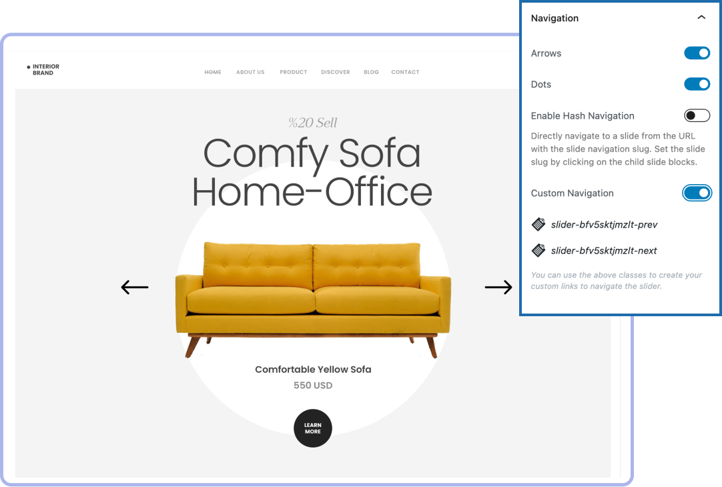Open the Home menu item
The width and height of the screenshot is (722, 487).
pyautogui.click(x=213, y=72)
